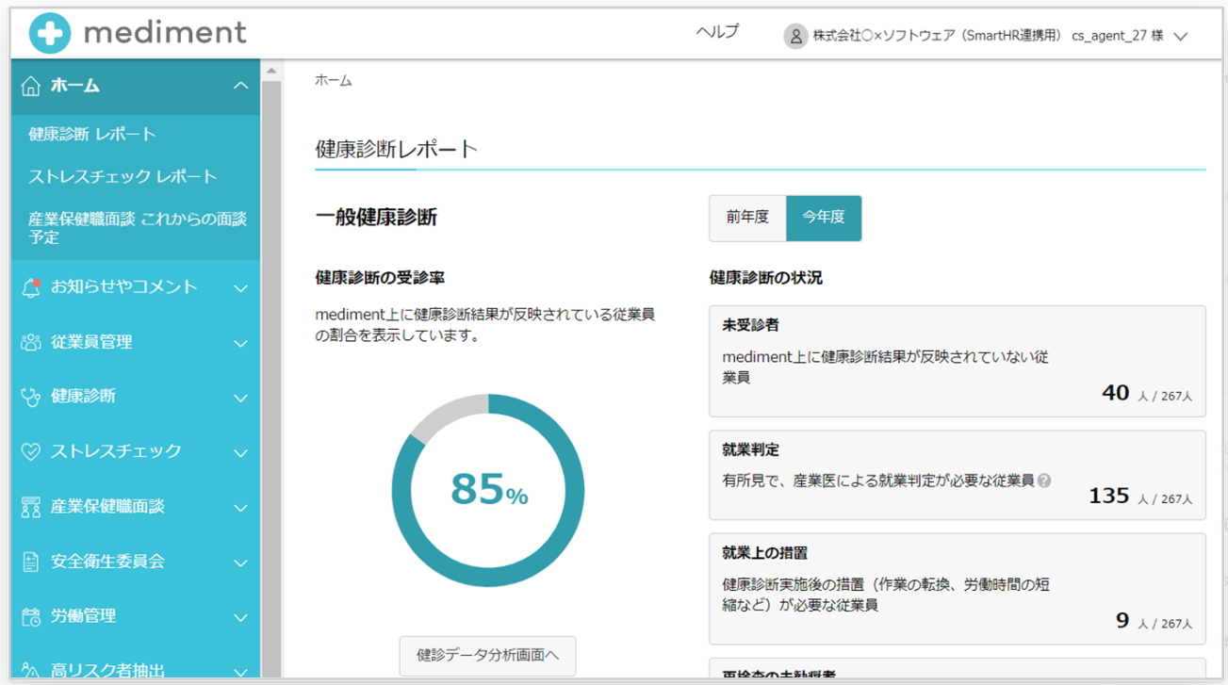Screen dimensions: 1228x685
Task: Click the 健康診断の受診率 label
Action: [380, 278]
